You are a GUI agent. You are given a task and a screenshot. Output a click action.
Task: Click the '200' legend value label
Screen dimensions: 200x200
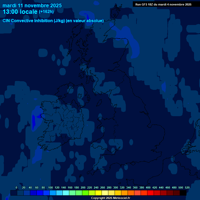(83, 187)
